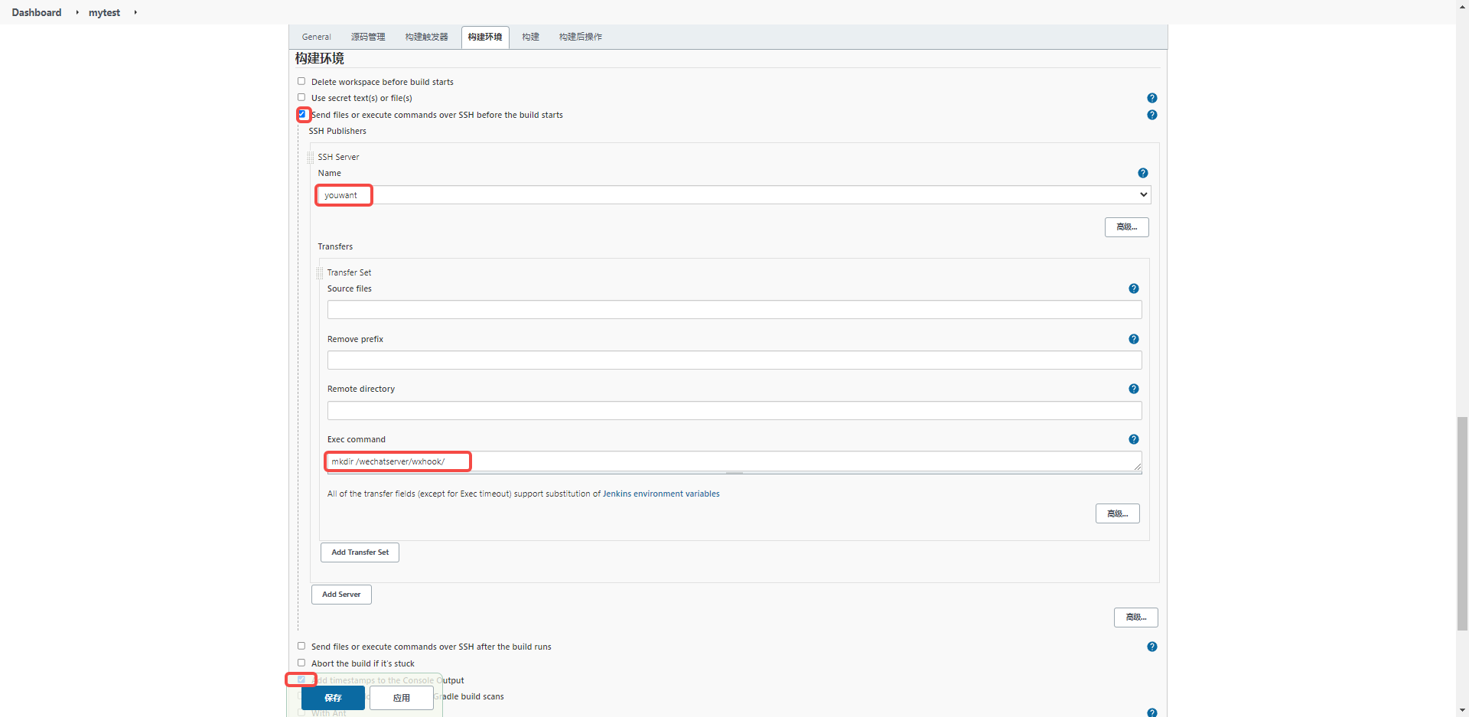This screenshot has height=717, width=1469.
Task: Expand the mytest breadcrumb chevron
Action: (x=135, y=12)
